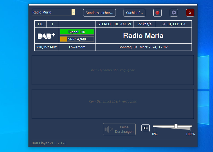Click the Kein DynamicLabel verfügbar panel

coord(113,70)
